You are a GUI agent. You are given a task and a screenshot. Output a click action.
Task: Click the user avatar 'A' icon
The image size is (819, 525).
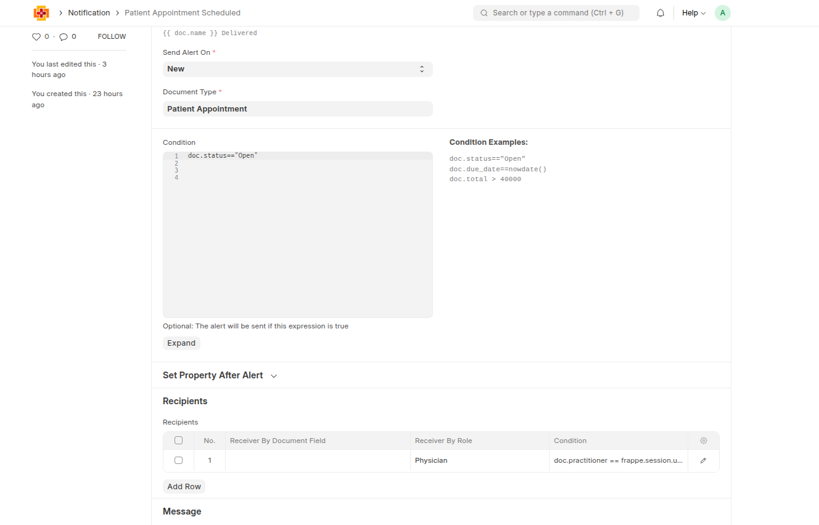tap(722, 13)
